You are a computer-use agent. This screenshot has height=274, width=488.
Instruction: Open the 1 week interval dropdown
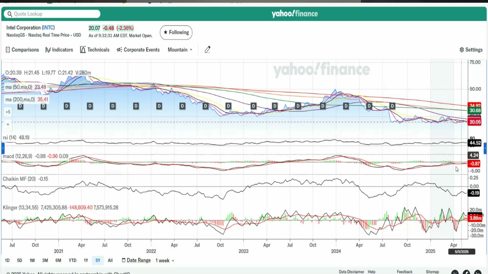(x=165, y=260)
